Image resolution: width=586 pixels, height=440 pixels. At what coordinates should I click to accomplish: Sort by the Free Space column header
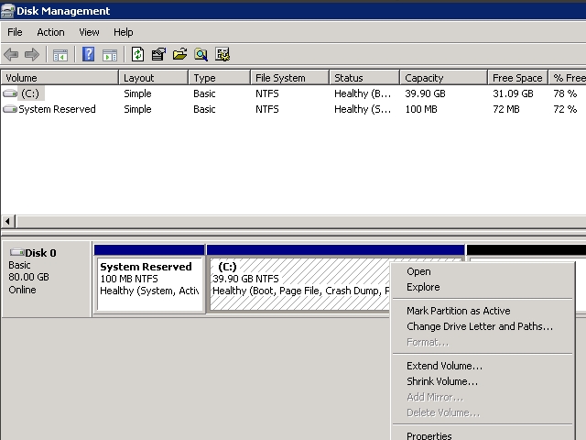[x=518, y=77]
